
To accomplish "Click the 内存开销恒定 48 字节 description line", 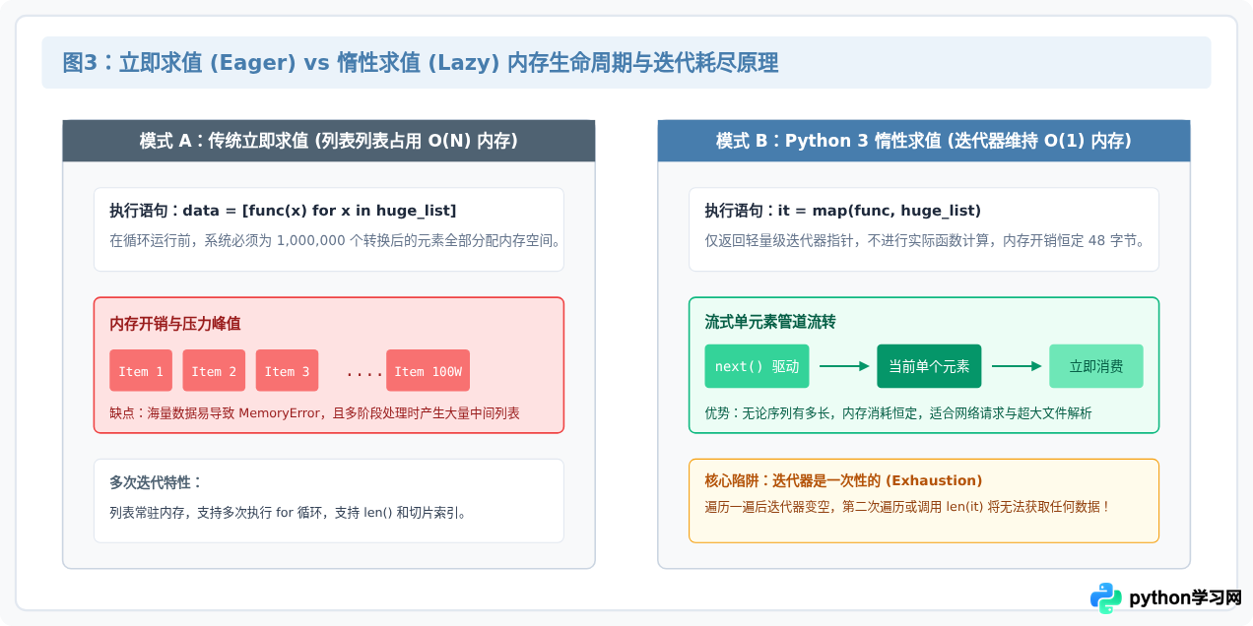I will pyautogui.click(x=925, y=239).
